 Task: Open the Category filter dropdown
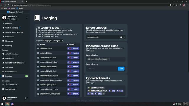pos(47,41)
